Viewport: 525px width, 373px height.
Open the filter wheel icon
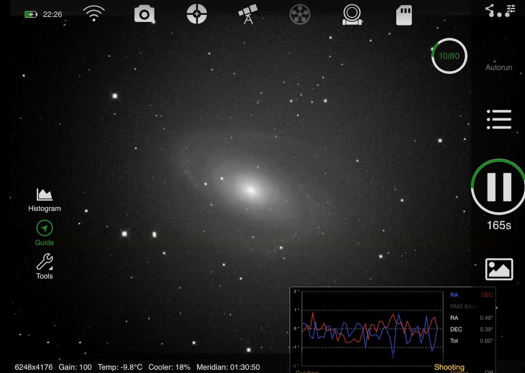click(300, 14)
